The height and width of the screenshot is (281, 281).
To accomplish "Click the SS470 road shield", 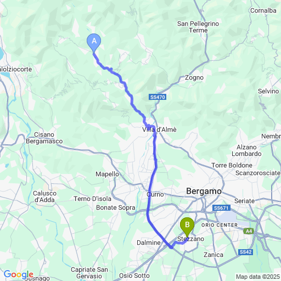I will [x=158, y=97].
